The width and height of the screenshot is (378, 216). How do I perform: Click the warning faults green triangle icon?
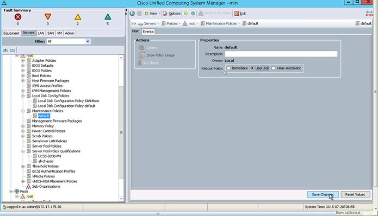point(108,17)
